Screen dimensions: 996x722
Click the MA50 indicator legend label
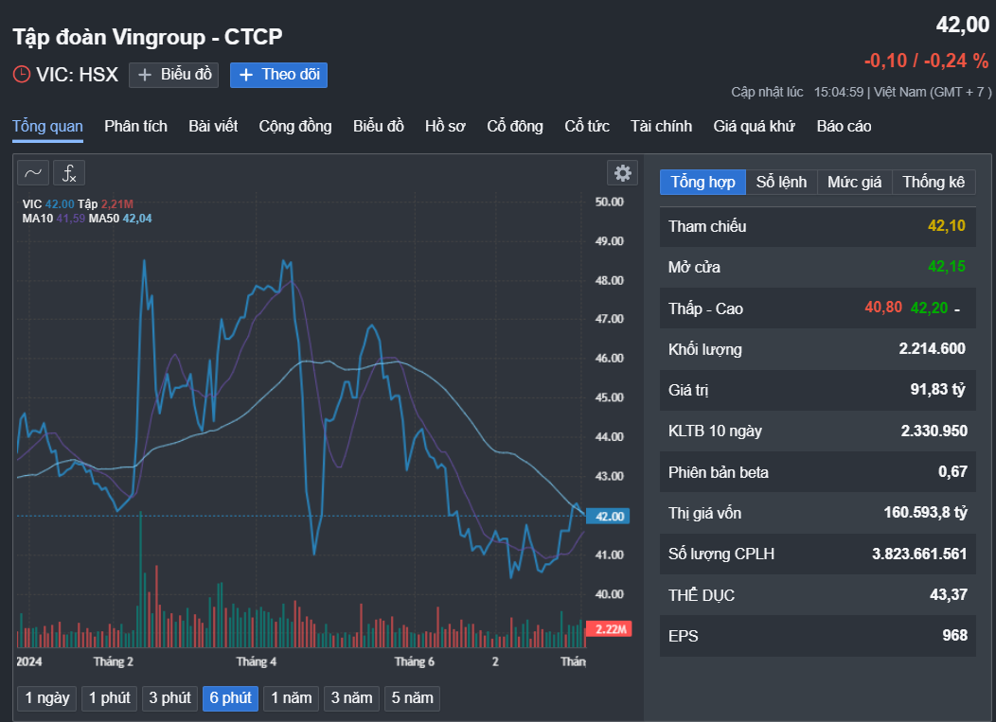pyautogui.click(x=104, y=219)
